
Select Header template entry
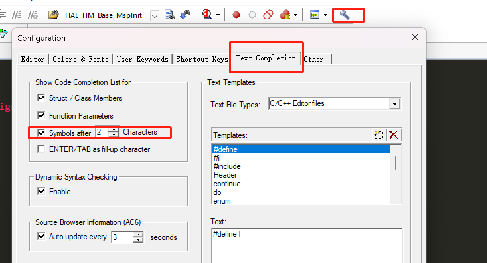[x=300, y=175]
